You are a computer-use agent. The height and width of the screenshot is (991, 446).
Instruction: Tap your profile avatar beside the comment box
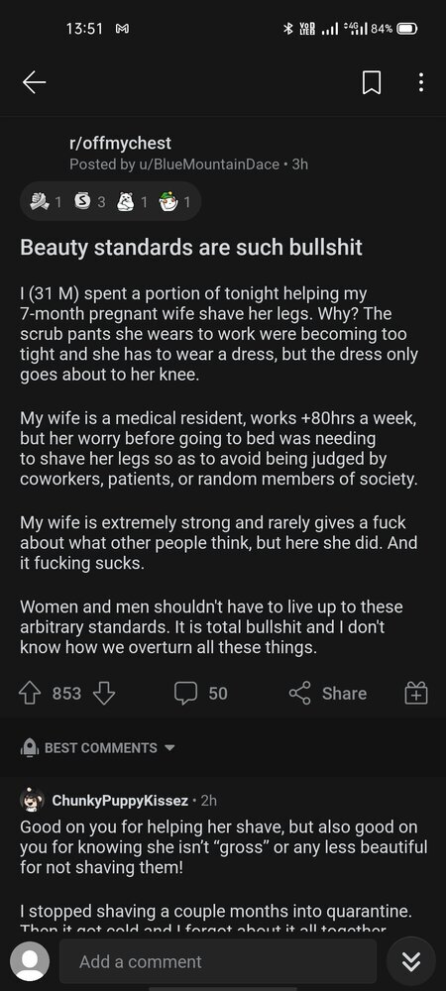tap(30, 961)
